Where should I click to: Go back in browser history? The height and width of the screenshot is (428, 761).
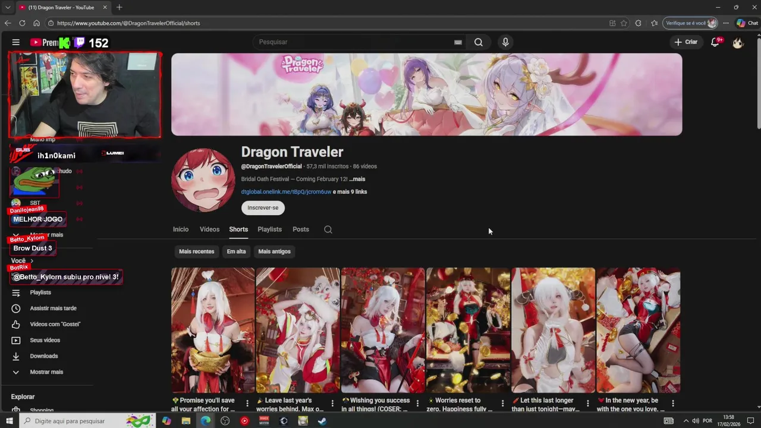pyautogui.click(x=8, y=23)
